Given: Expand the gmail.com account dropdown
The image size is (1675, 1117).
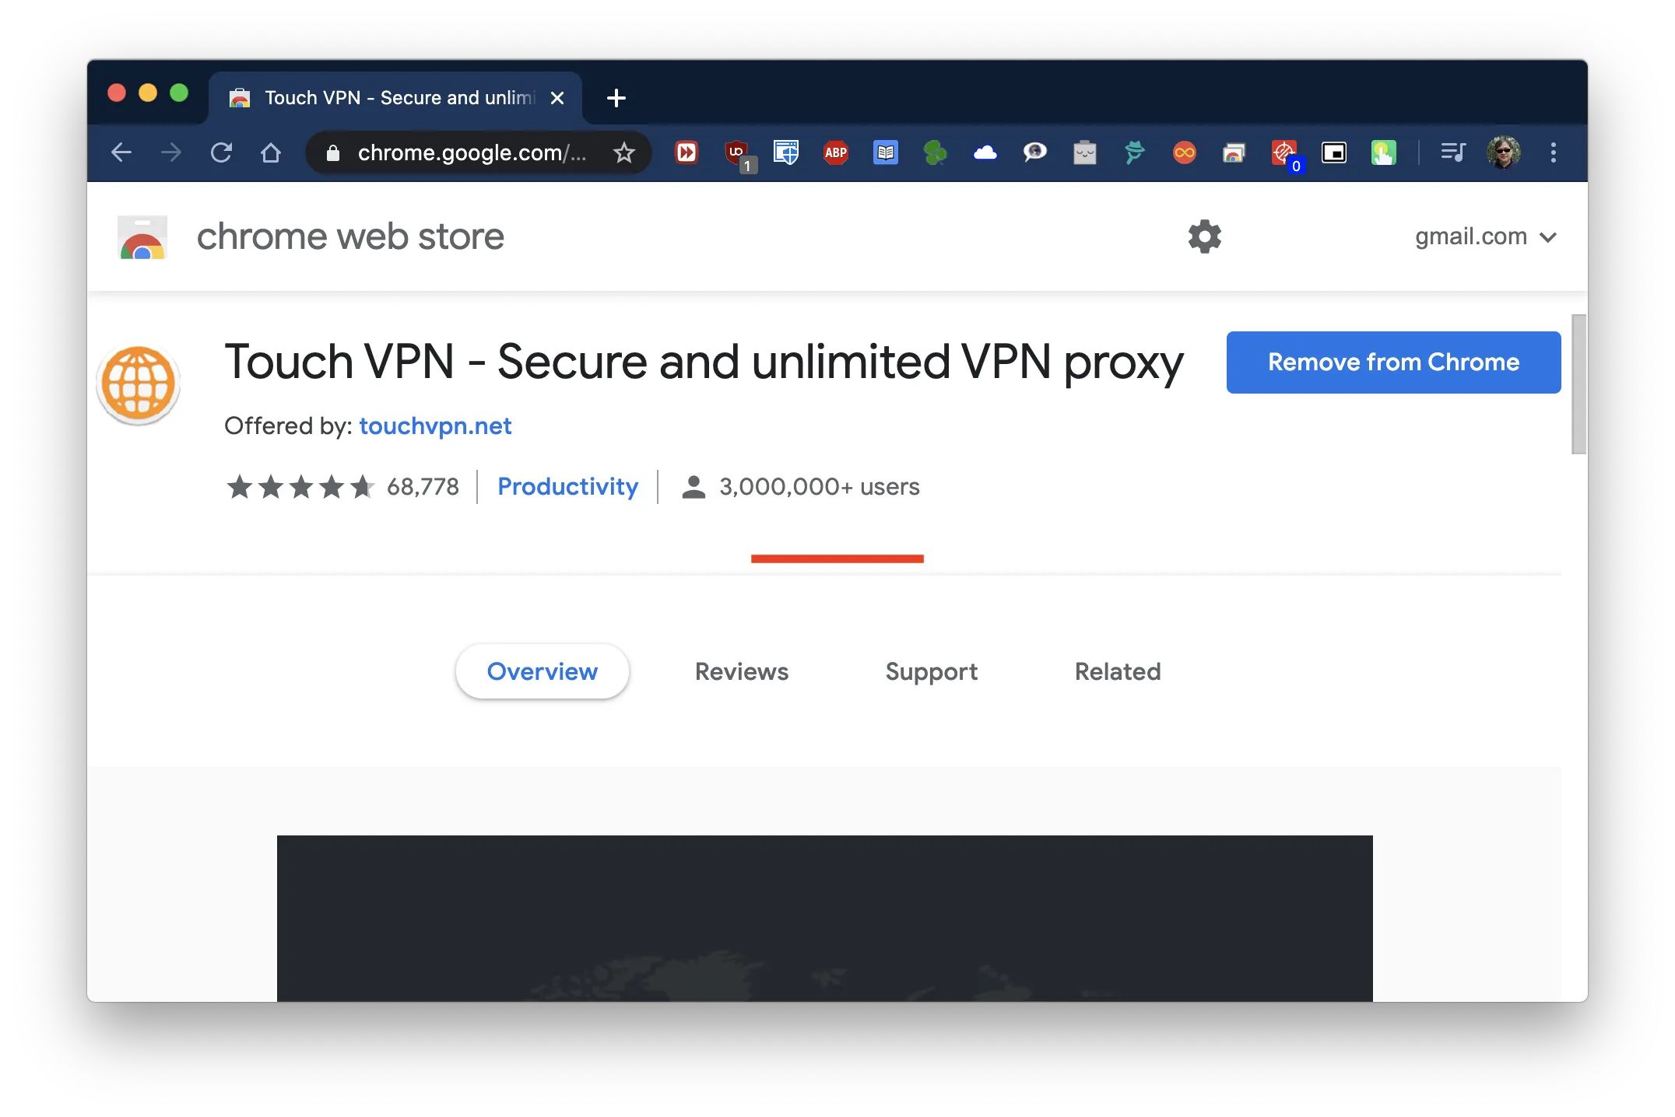Looking at the screenshot, I should [x=1485, y=236].
